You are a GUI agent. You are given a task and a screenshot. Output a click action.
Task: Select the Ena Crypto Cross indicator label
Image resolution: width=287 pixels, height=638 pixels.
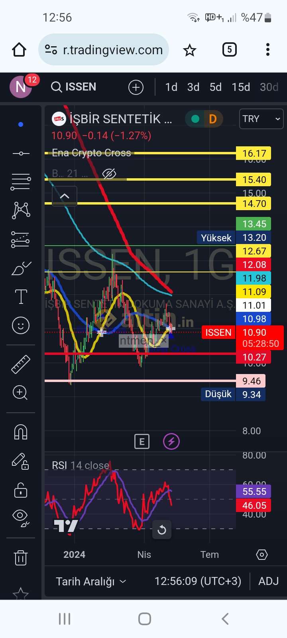pos(91,153)
